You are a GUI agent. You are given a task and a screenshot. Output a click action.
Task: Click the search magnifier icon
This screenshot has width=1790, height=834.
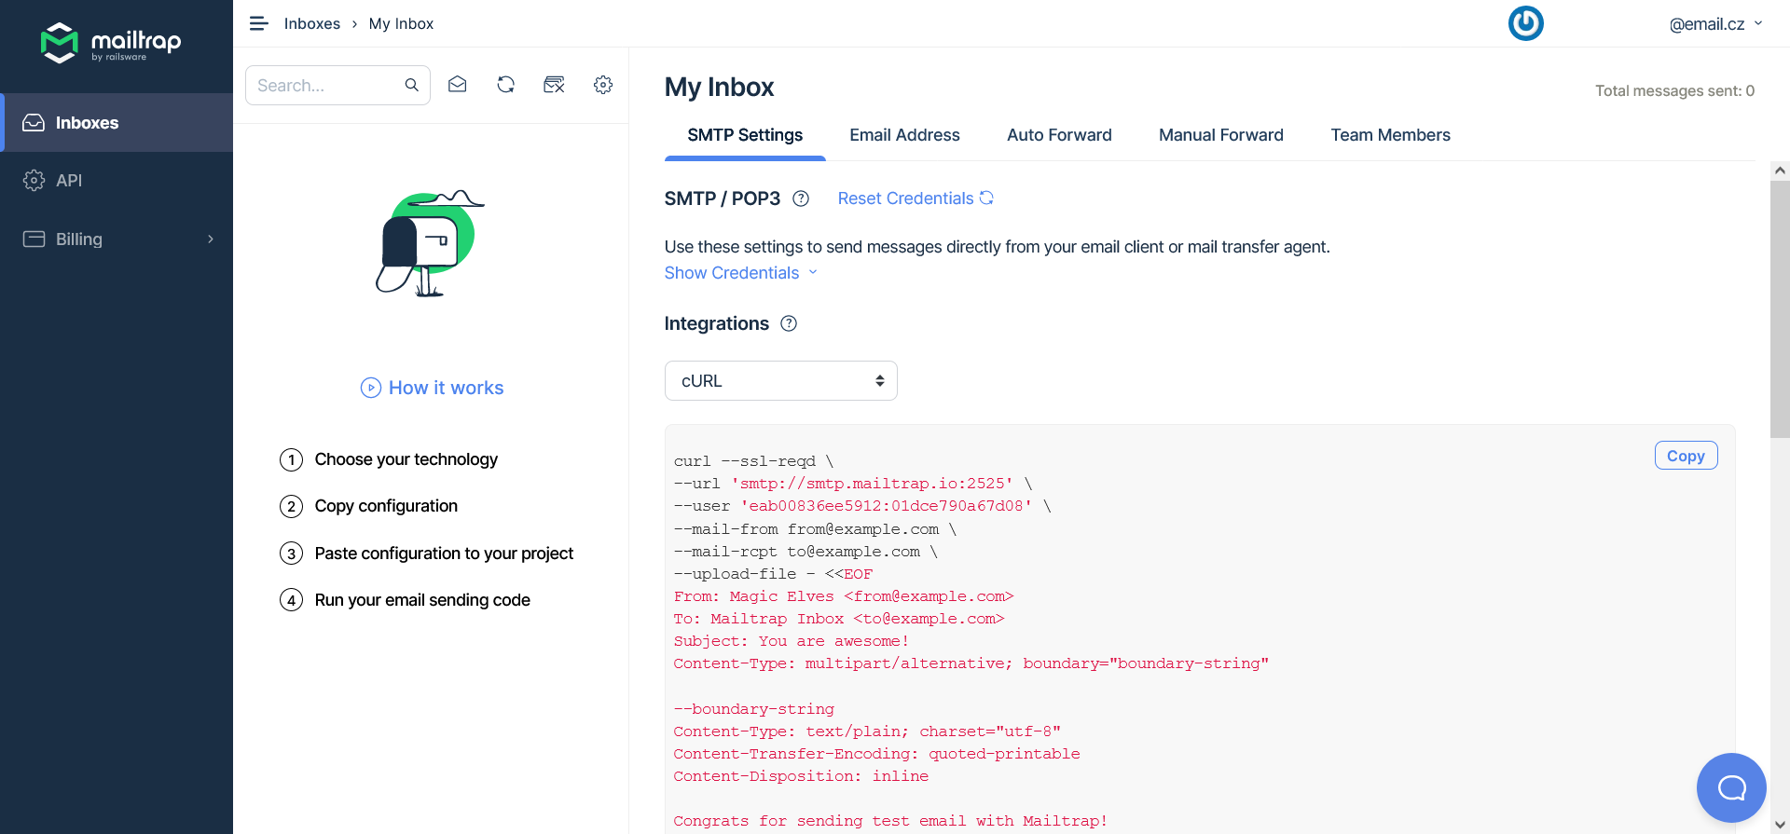coord(411,85)
